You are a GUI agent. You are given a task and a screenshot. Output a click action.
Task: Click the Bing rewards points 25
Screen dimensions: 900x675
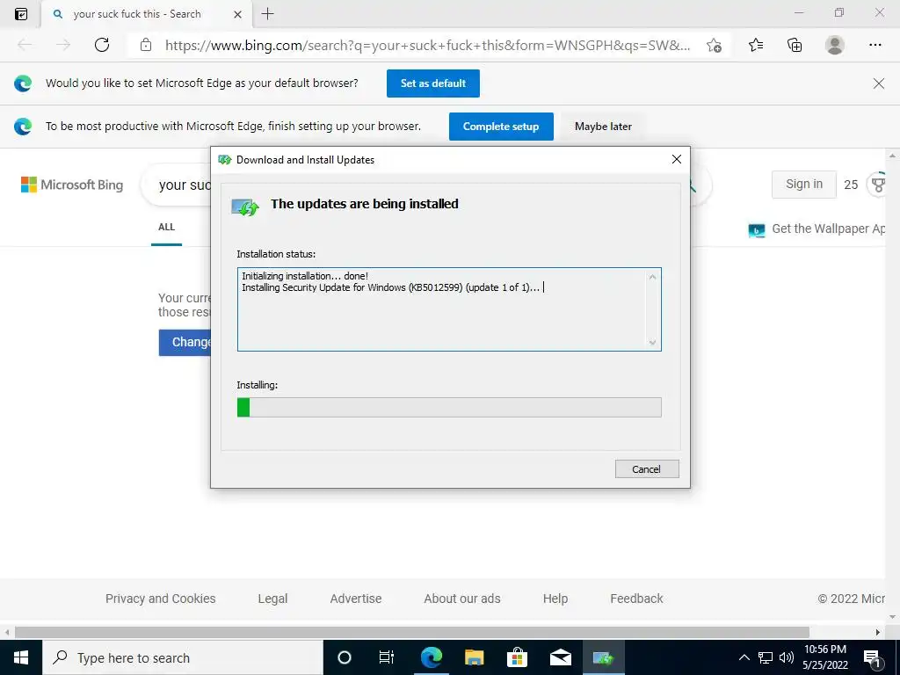click(851, 185)
